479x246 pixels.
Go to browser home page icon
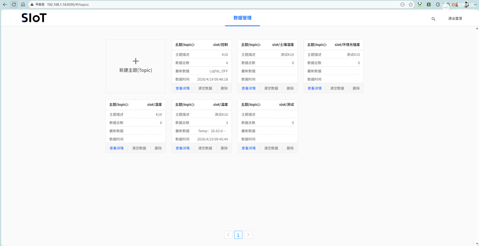point(23,4)
